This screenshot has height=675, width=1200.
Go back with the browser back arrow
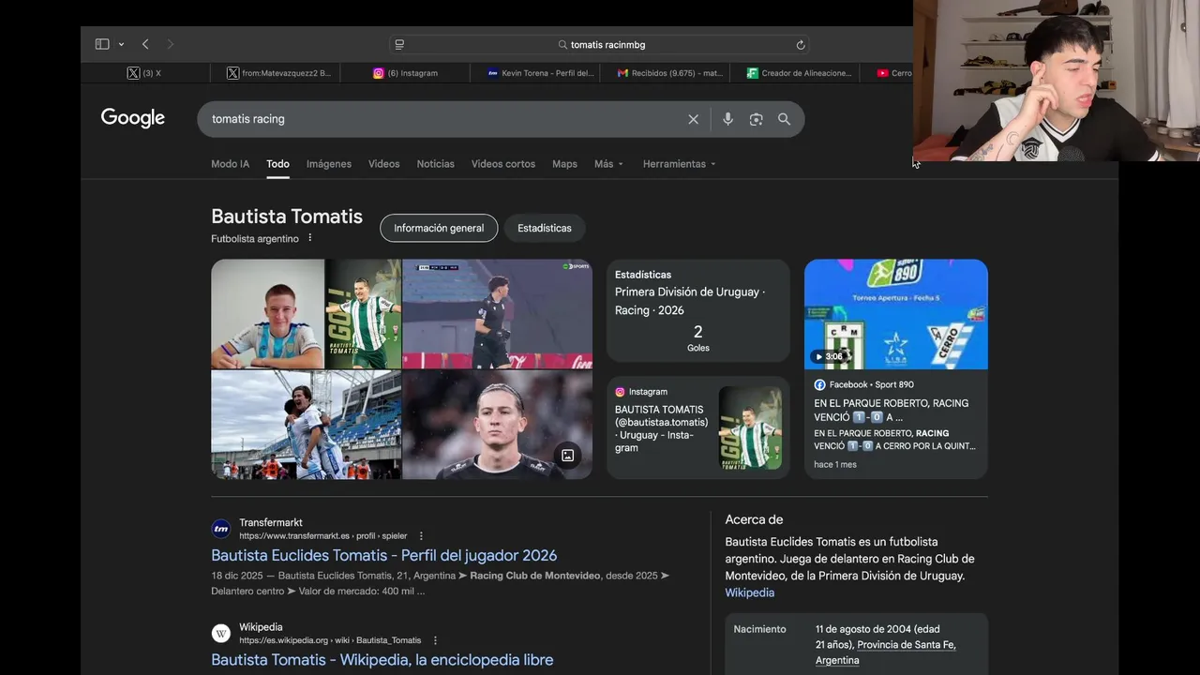pyautogui.click(x=145, y=44)
